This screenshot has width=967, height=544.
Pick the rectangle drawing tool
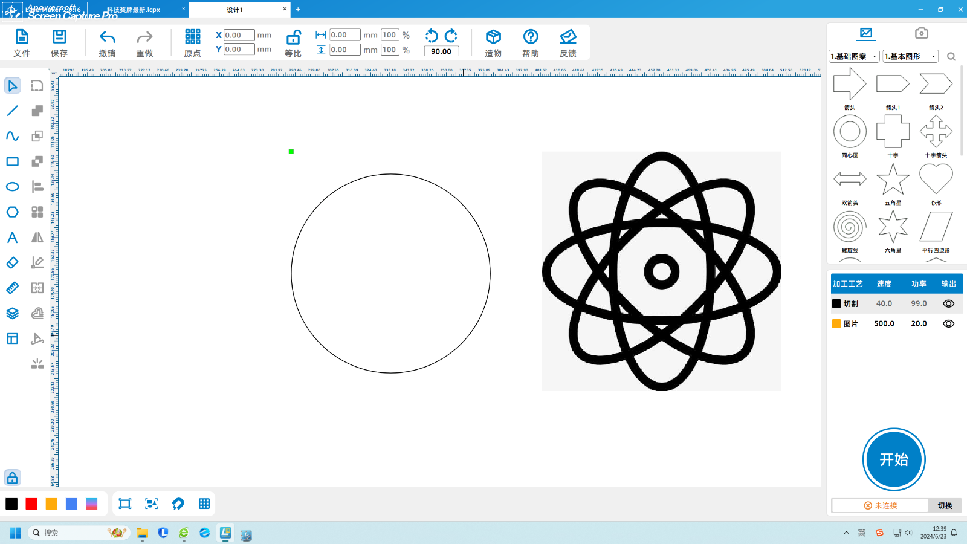point(12,161)
